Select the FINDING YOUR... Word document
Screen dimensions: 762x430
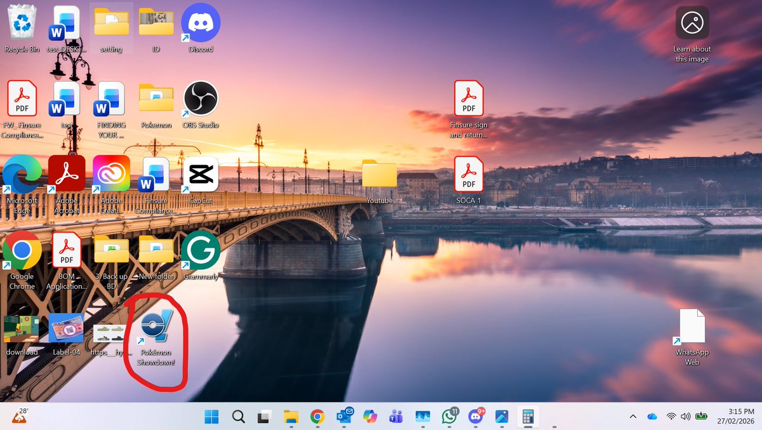(111, 109)
